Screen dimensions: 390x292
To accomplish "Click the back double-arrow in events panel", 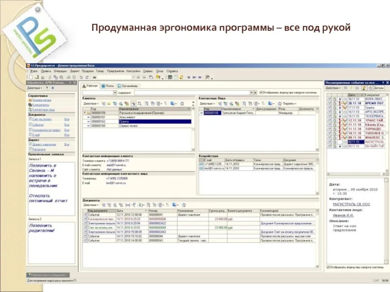I will (346, 88).
